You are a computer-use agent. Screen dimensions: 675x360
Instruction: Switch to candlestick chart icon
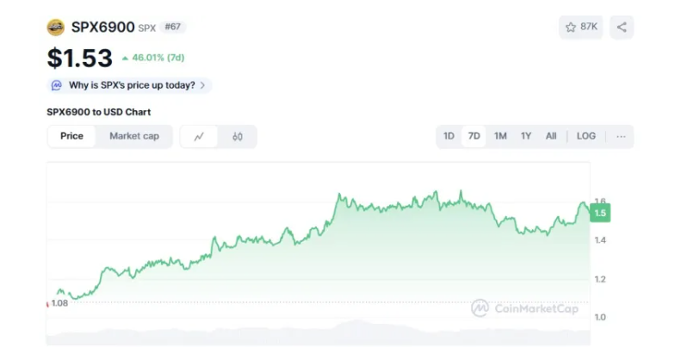point(238,136)
